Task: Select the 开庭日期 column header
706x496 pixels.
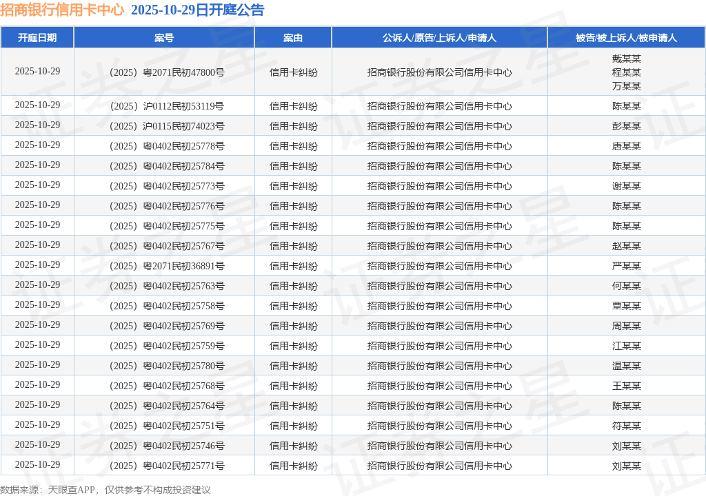Action: tap(37, 38)
